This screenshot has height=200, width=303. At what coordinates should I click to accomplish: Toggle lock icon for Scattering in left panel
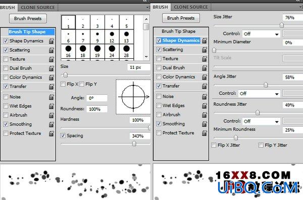[51, 50]
